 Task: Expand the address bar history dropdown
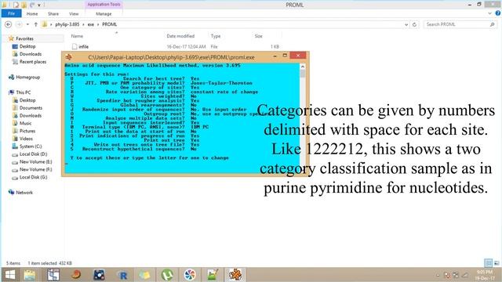[406, 24]
